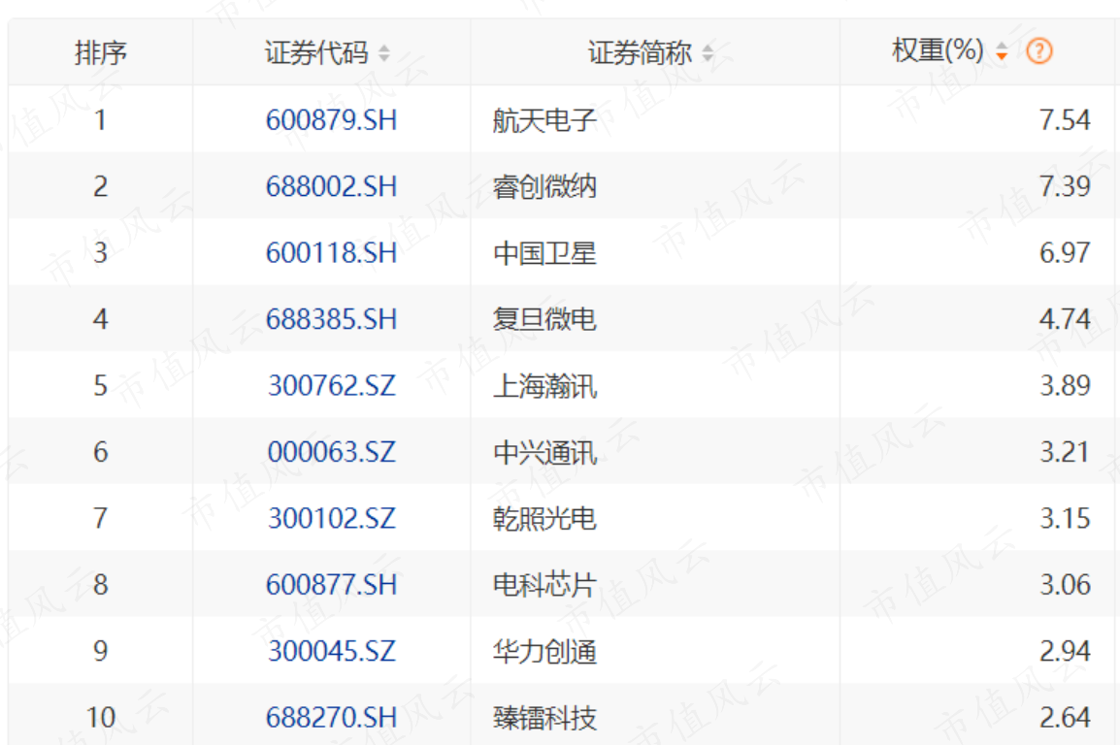The width and height of the screenshot is (1120, 745).
Task: Open stock code 600118.SH
Action: click(x=331, y=252)
